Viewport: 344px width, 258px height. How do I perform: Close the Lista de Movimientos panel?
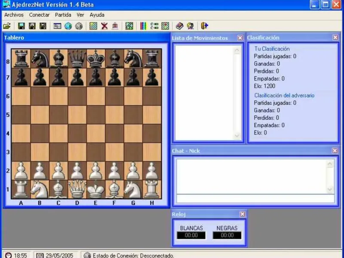pos(240,38)
